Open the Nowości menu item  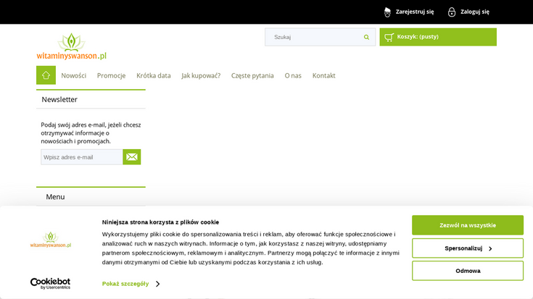73,75
